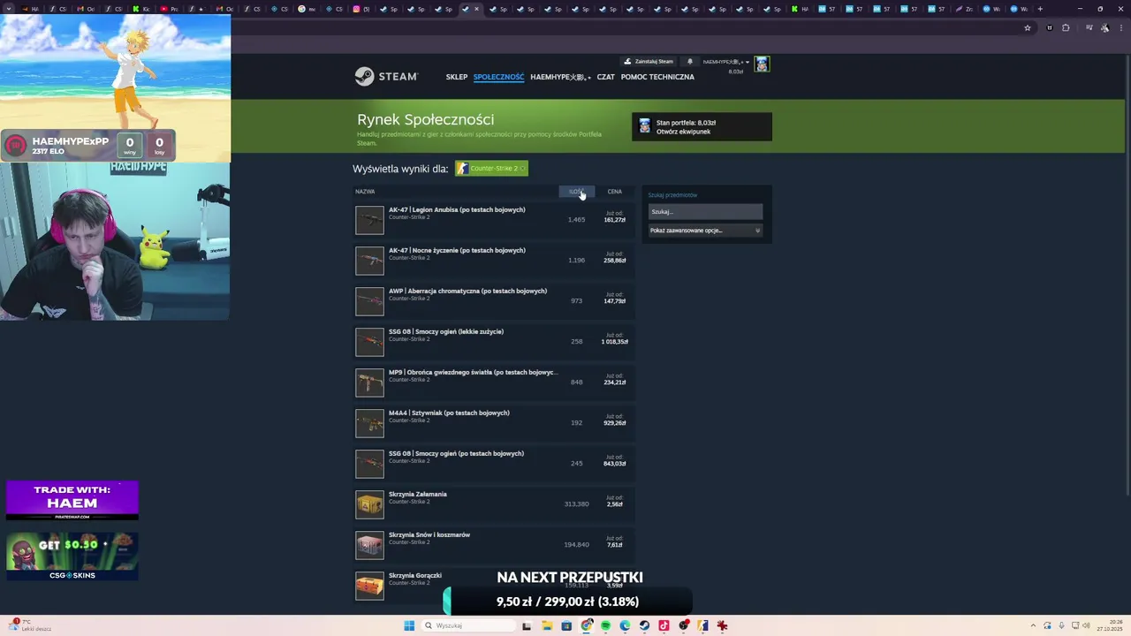Open AK-47 | Nocne życzenie listing
The image size is (1131, 636).
[495, 261]
